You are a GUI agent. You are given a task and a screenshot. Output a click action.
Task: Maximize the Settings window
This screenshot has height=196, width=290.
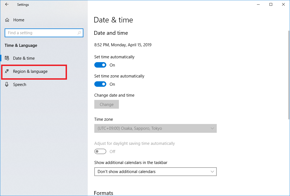(x=271, y=4)
